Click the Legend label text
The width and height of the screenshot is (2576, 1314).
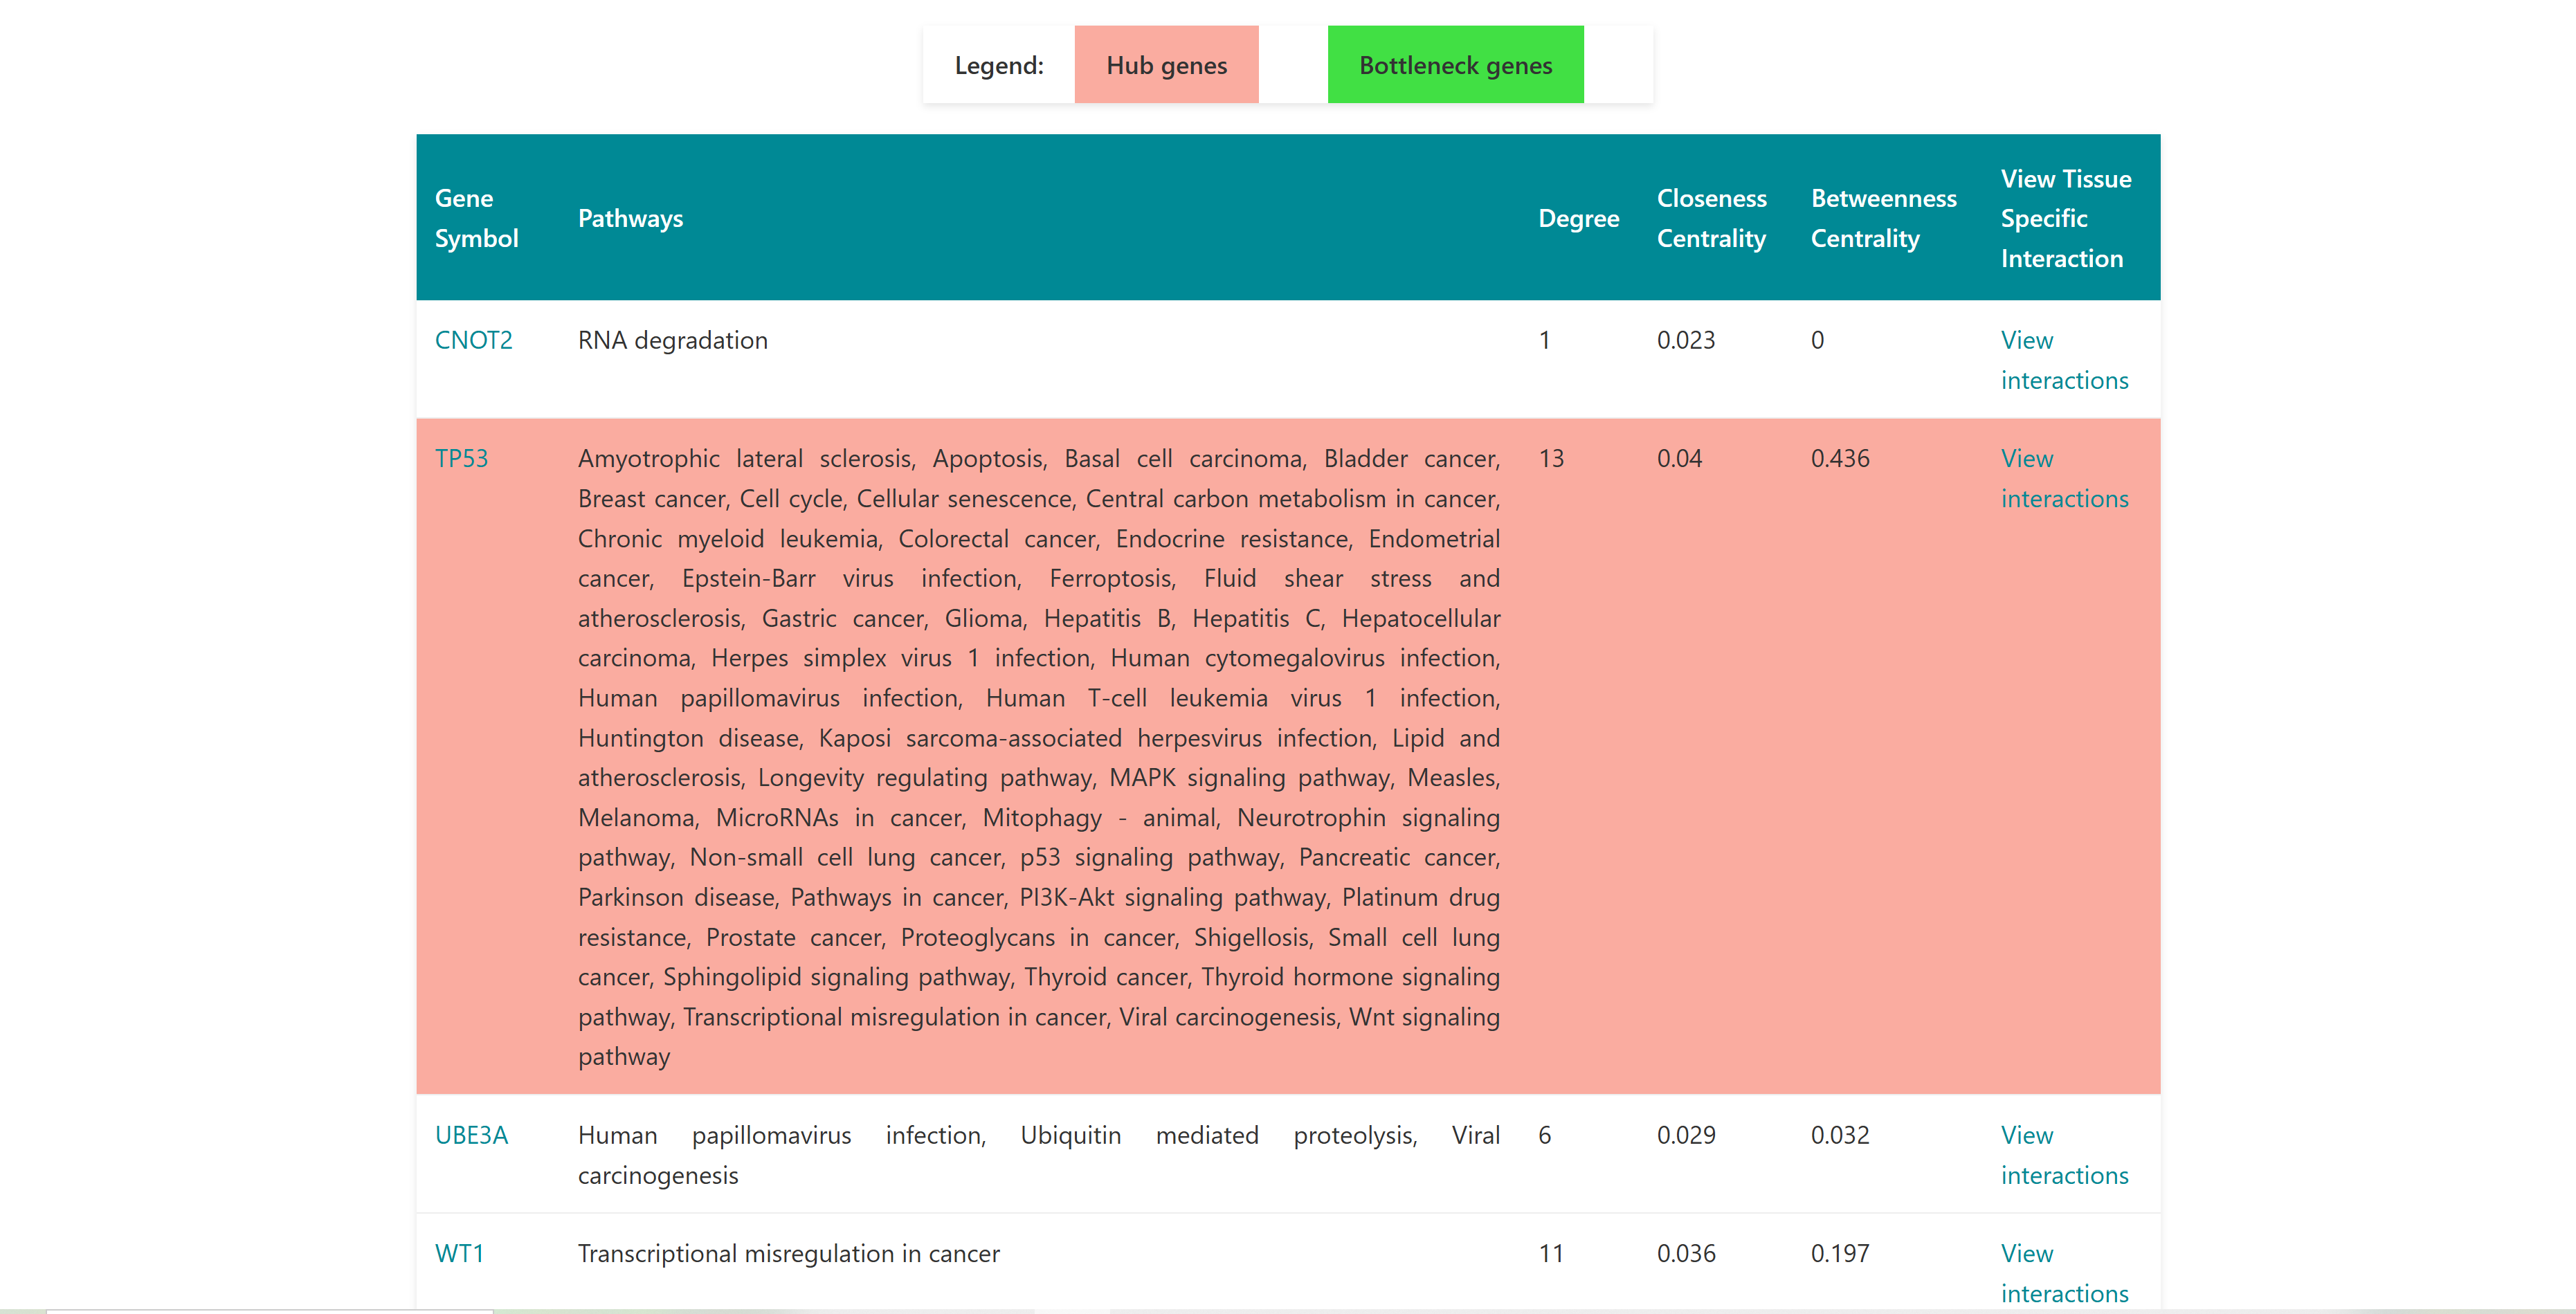pos(998,65)
